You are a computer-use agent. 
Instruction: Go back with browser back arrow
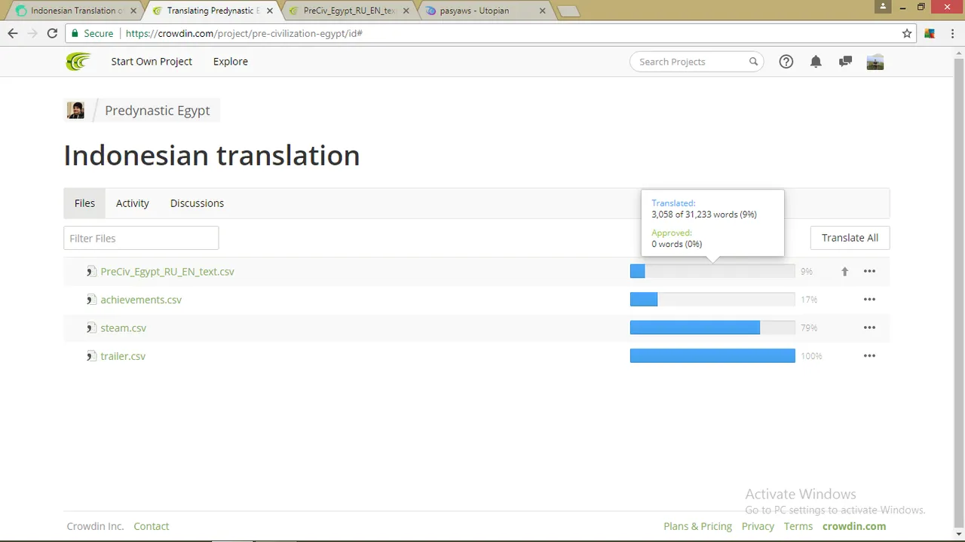point(13,33)
